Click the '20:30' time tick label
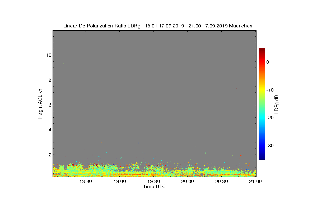 (221, 181)
